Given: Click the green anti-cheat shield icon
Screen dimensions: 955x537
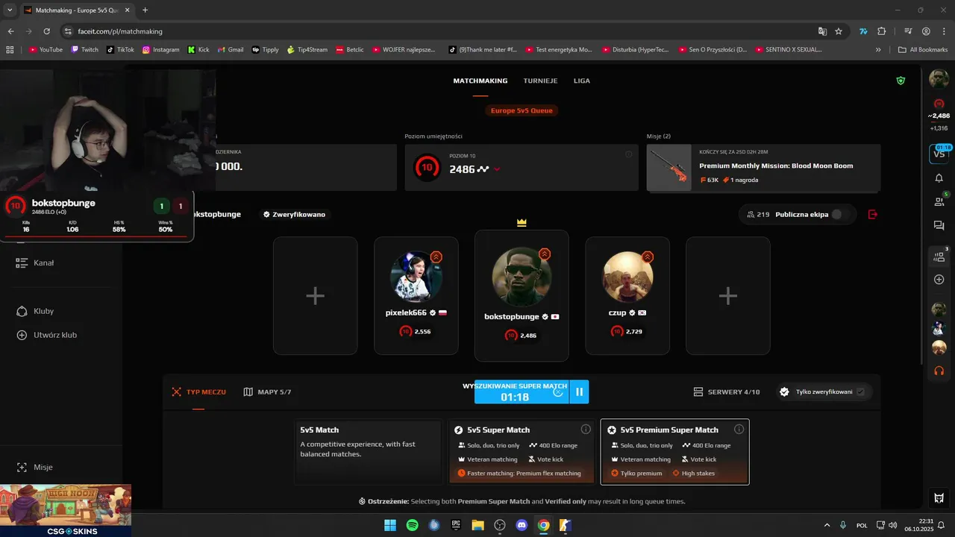Looking at the screenshot, I should [x=901, y=81].
